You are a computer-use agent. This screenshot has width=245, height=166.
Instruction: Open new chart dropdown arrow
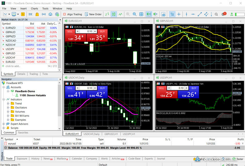coord(9,14)
